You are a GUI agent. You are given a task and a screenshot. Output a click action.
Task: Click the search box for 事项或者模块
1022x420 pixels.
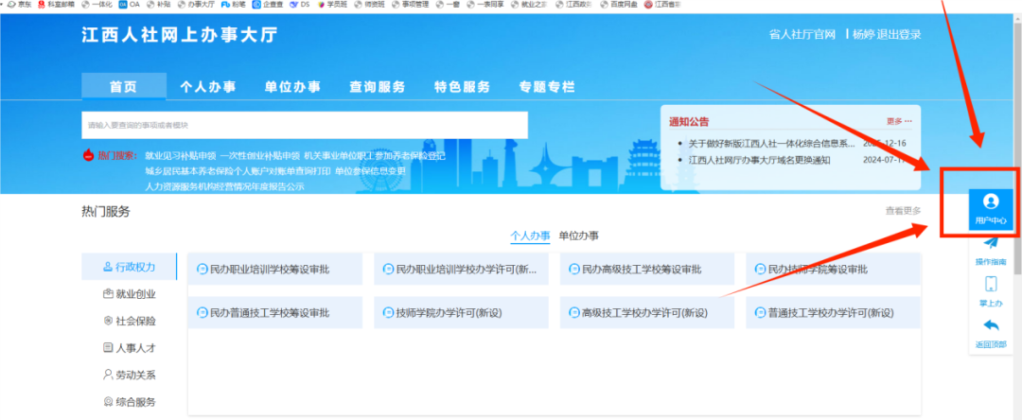click(x=305, y=125)
